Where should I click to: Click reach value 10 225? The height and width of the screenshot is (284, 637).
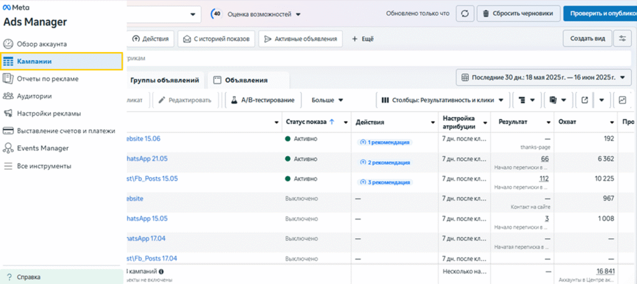point(603,179)
